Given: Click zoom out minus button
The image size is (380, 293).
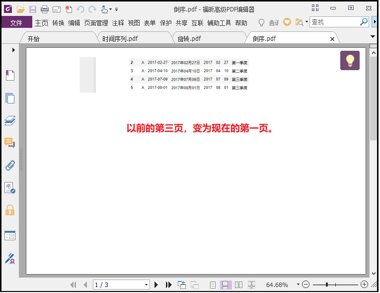Looking at the screenshot, I should 306,285.
